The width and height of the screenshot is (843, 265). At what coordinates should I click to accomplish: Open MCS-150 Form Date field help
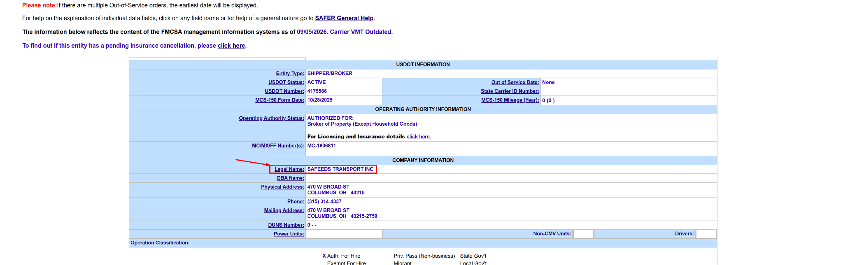pos(279,100)
